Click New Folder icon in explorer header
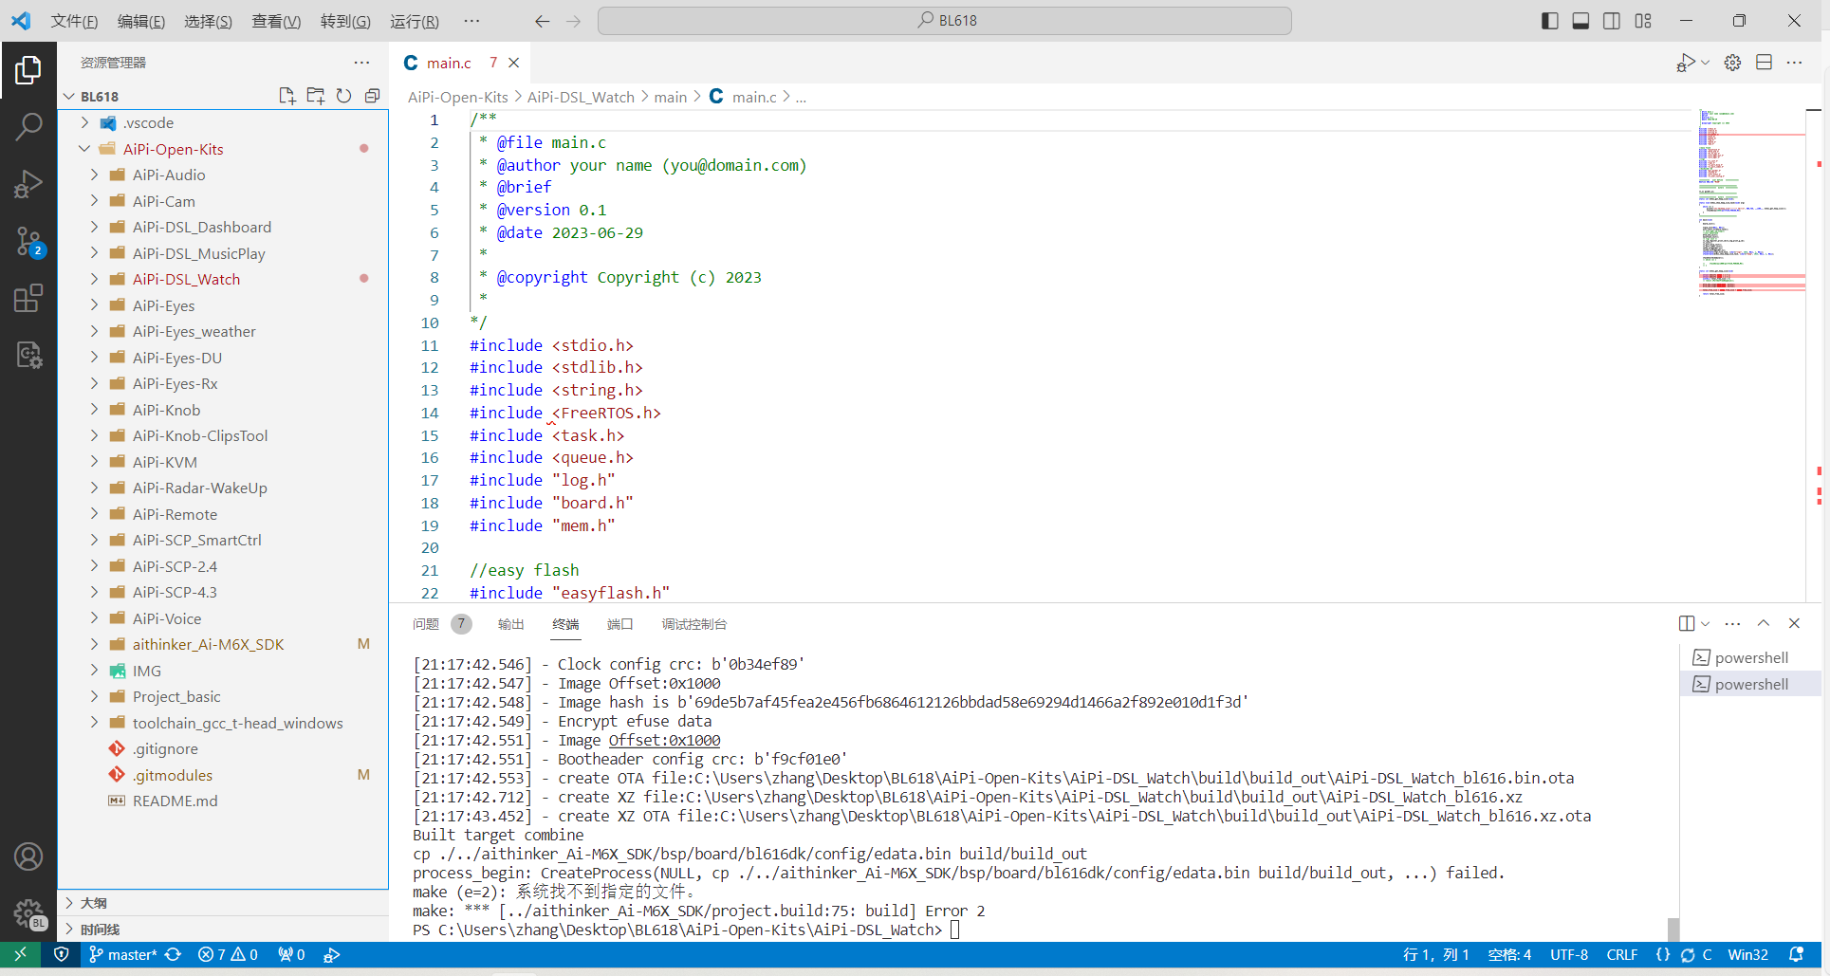 click(x=315, y=96)
